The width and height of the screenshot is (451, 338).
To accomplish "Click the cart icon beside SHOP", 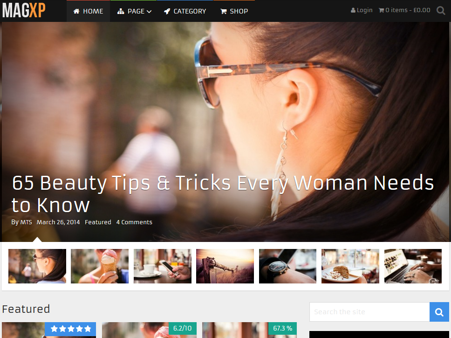I will tap(224, 11).
